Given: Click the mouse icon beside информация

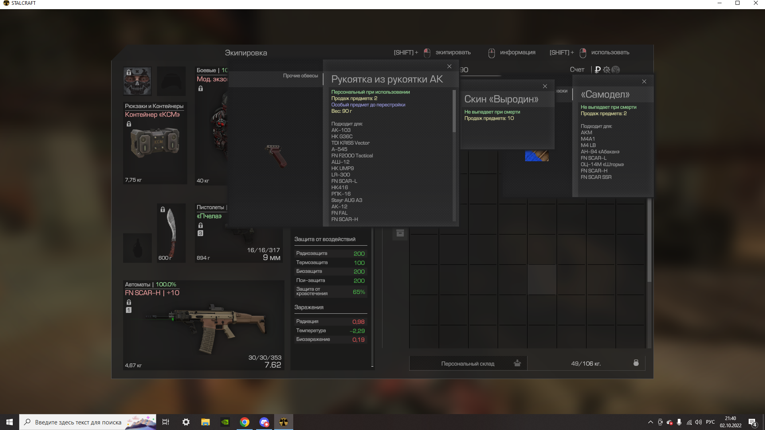Looking at the screenshot, I should [492, 53].
